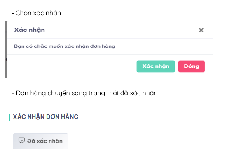The height and width of the screenshot is (158, 248).
Task: Click the red Đóng button
Action: click(192, 66)
